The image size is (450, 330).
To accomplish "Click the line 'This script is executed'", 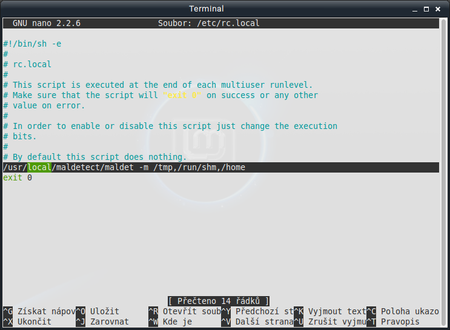I will [x=158, y=85].
